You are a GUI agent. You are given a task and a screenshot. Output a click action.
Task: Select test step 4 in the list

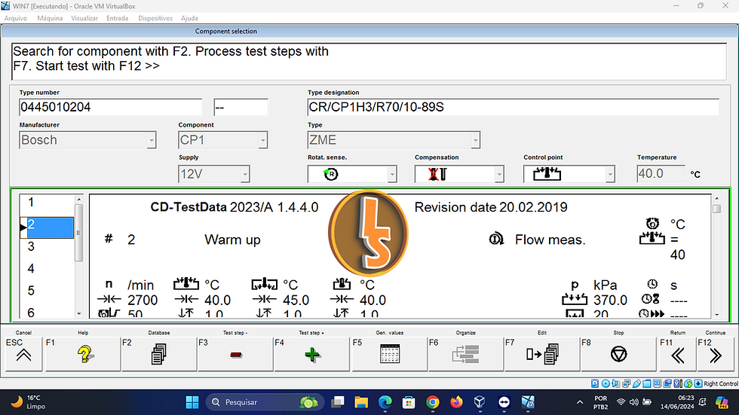pyautogui.click(x=47, y=269)
